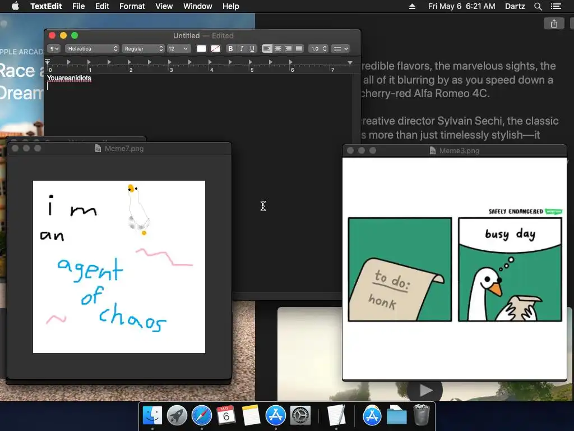The image size is (574, 431).
Task: Toggle underline formatting in TextEdit toolbar
Action: pos(252,49)
